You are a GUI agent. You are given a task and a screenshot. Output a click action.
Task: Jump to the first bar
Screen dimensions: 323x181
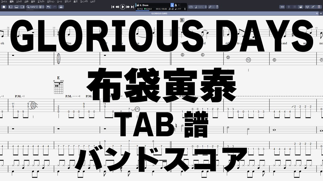coord(113,7)
